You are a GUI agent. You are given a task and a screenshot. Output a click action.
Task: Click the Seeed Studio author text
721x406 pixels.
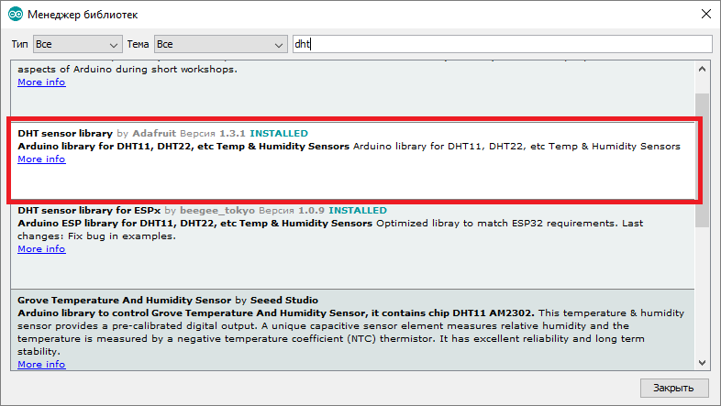click(x=283, y=301)
